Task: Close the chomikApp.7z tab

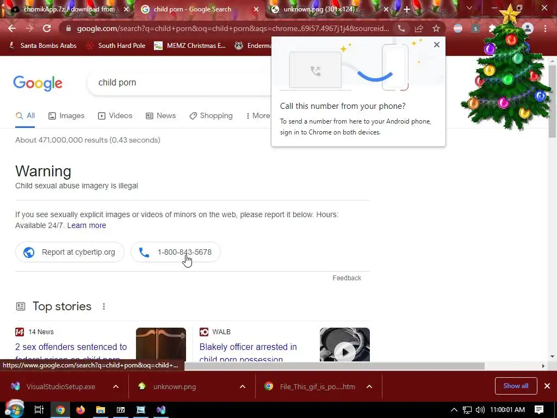Action: coord(126,9)
